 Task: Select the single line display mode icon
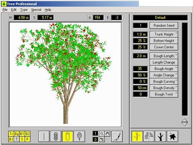point(44,136)
